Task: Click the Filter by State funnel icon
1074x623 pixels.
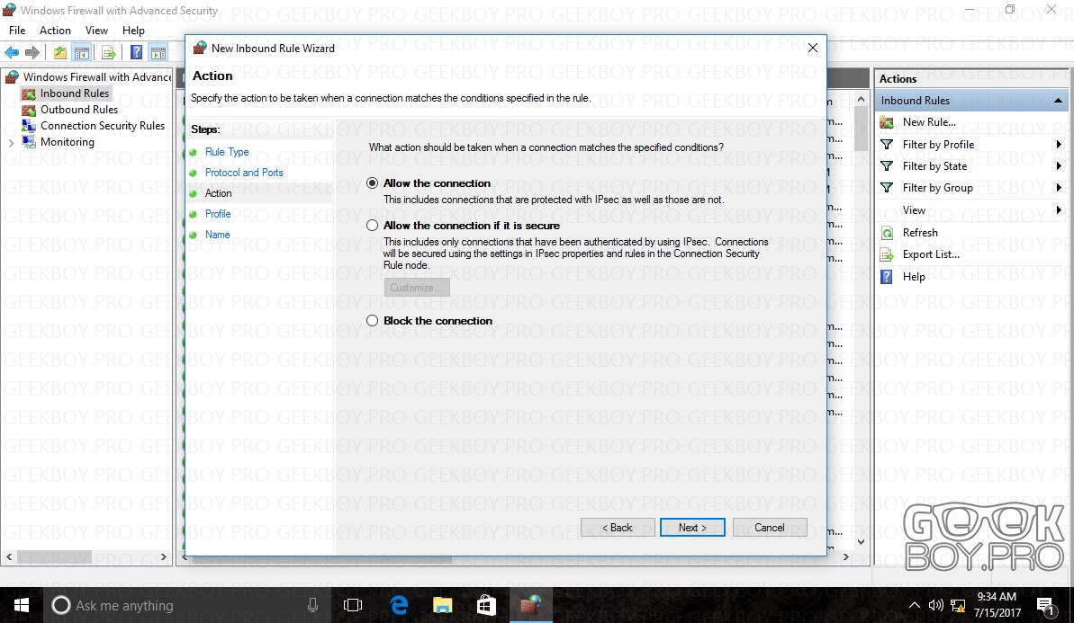Action: (887, 166)
